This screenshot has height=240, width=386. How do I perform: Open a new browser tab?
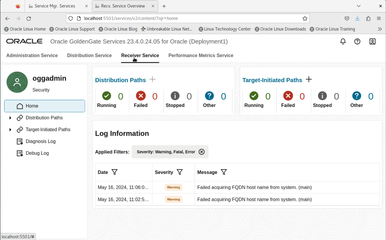pyautogui.click(x=164, y=6)
